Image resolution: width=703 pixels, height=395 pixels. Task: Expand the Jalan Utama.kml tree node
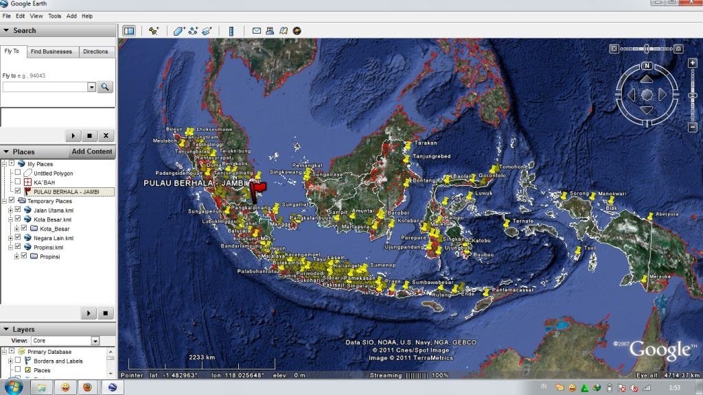pyautogui.click(x=10, y=210)
